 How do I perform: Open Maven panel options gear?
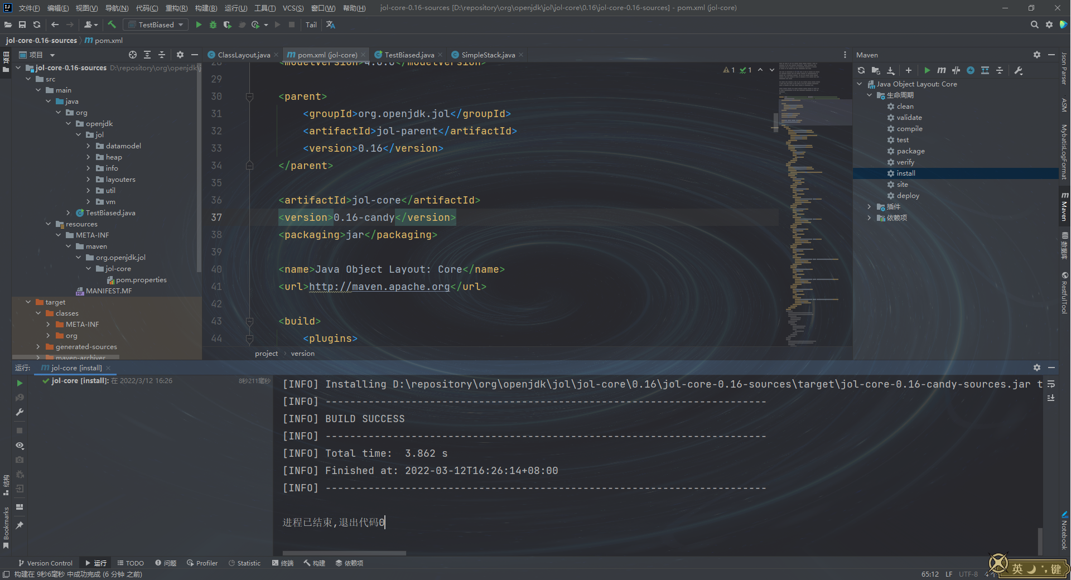coord(1036,55)
